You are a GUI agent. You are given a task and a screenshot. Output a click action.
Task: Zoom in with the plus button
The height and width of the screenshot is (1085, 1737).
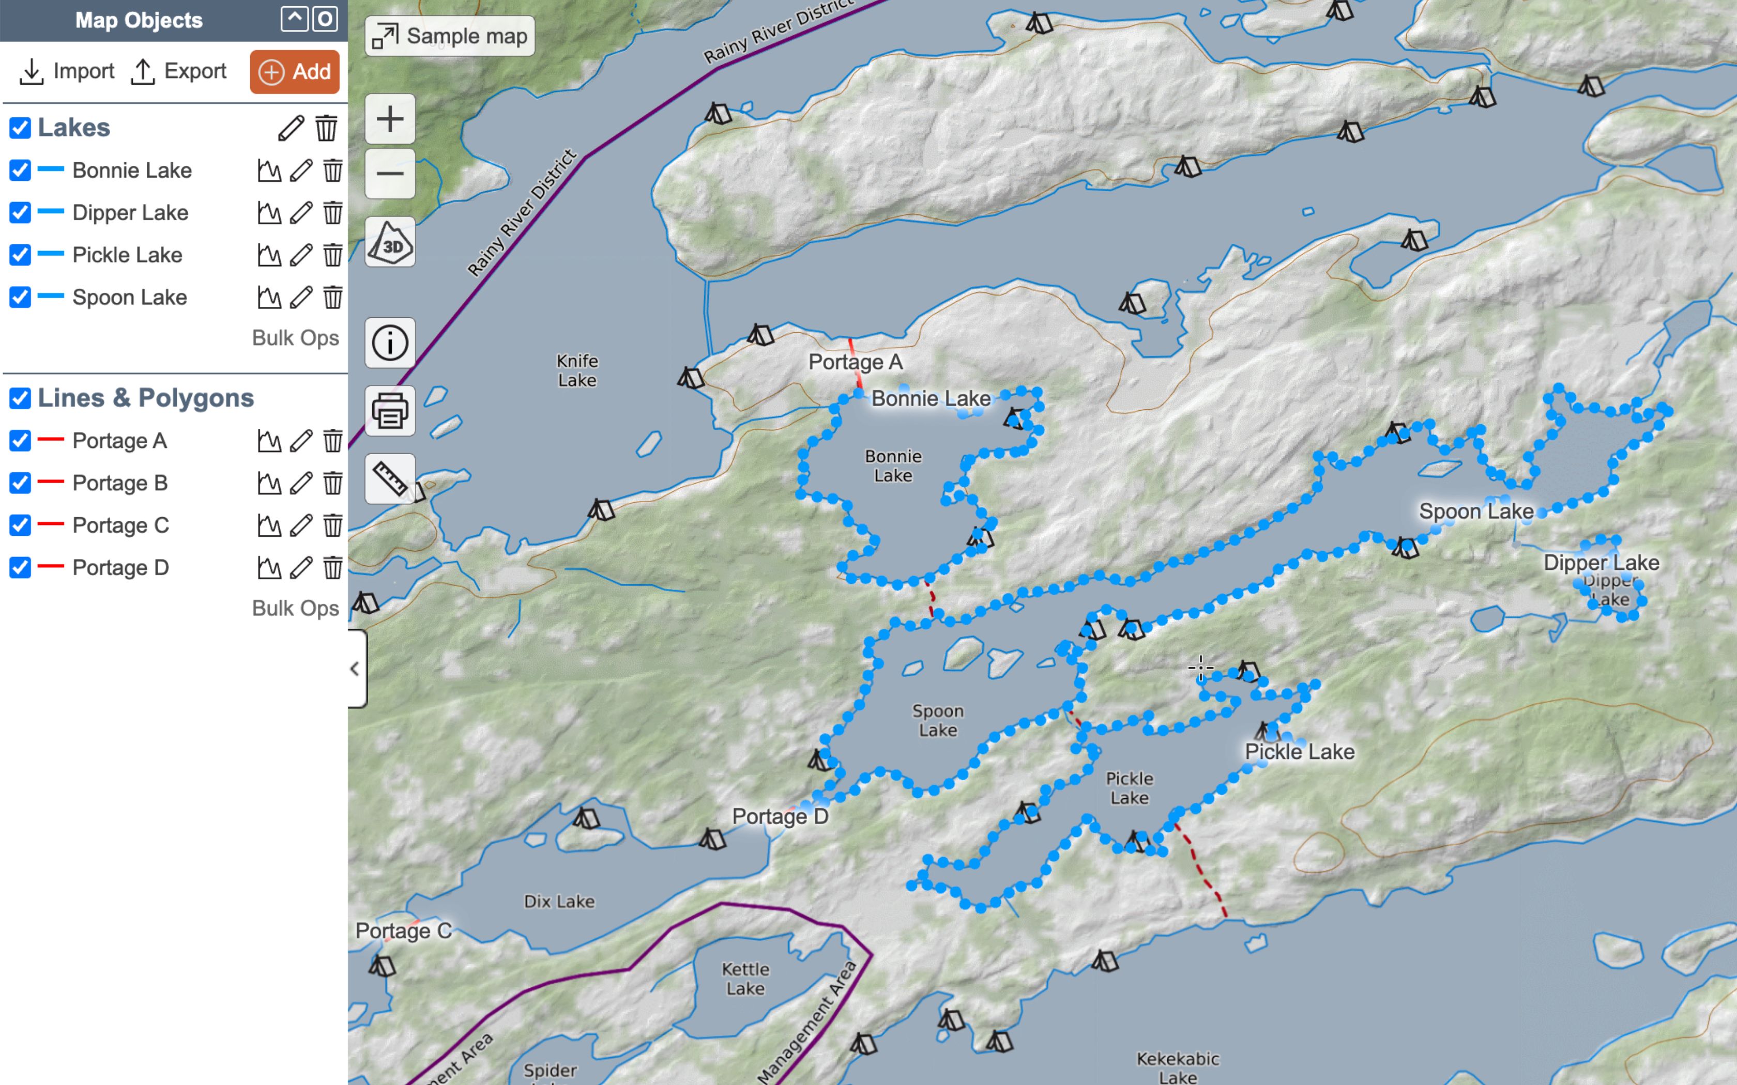coord(390,119)
